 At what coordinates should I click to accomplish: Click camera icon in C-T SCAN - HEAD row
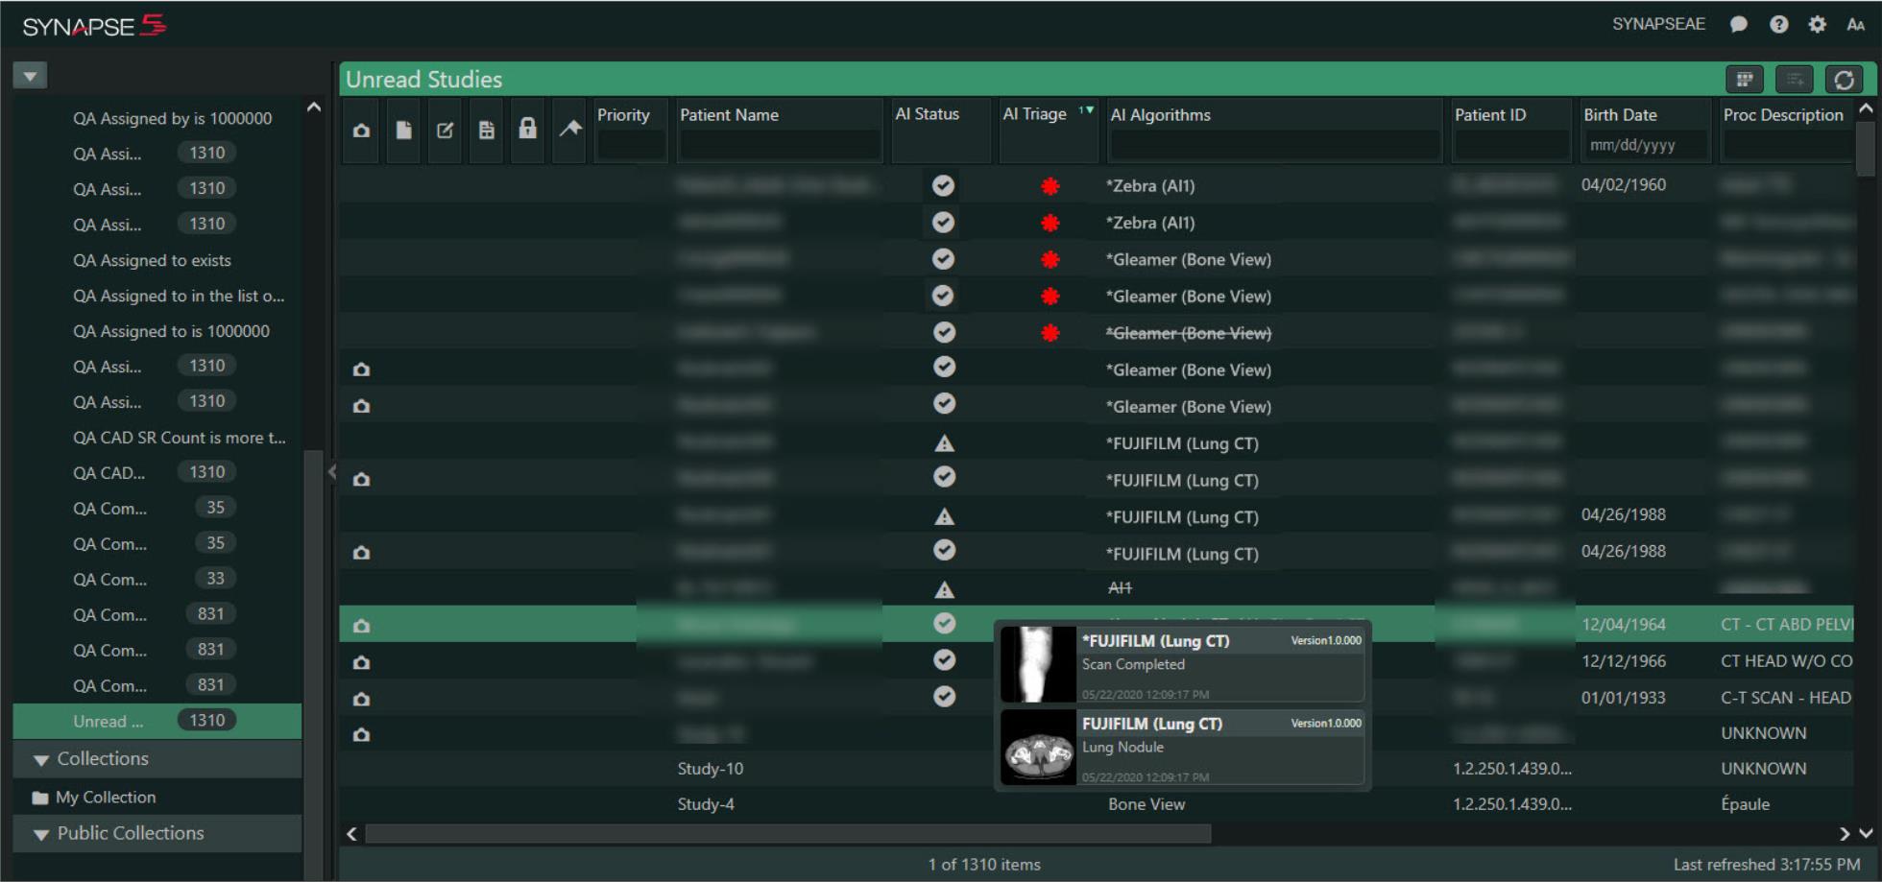361,699
